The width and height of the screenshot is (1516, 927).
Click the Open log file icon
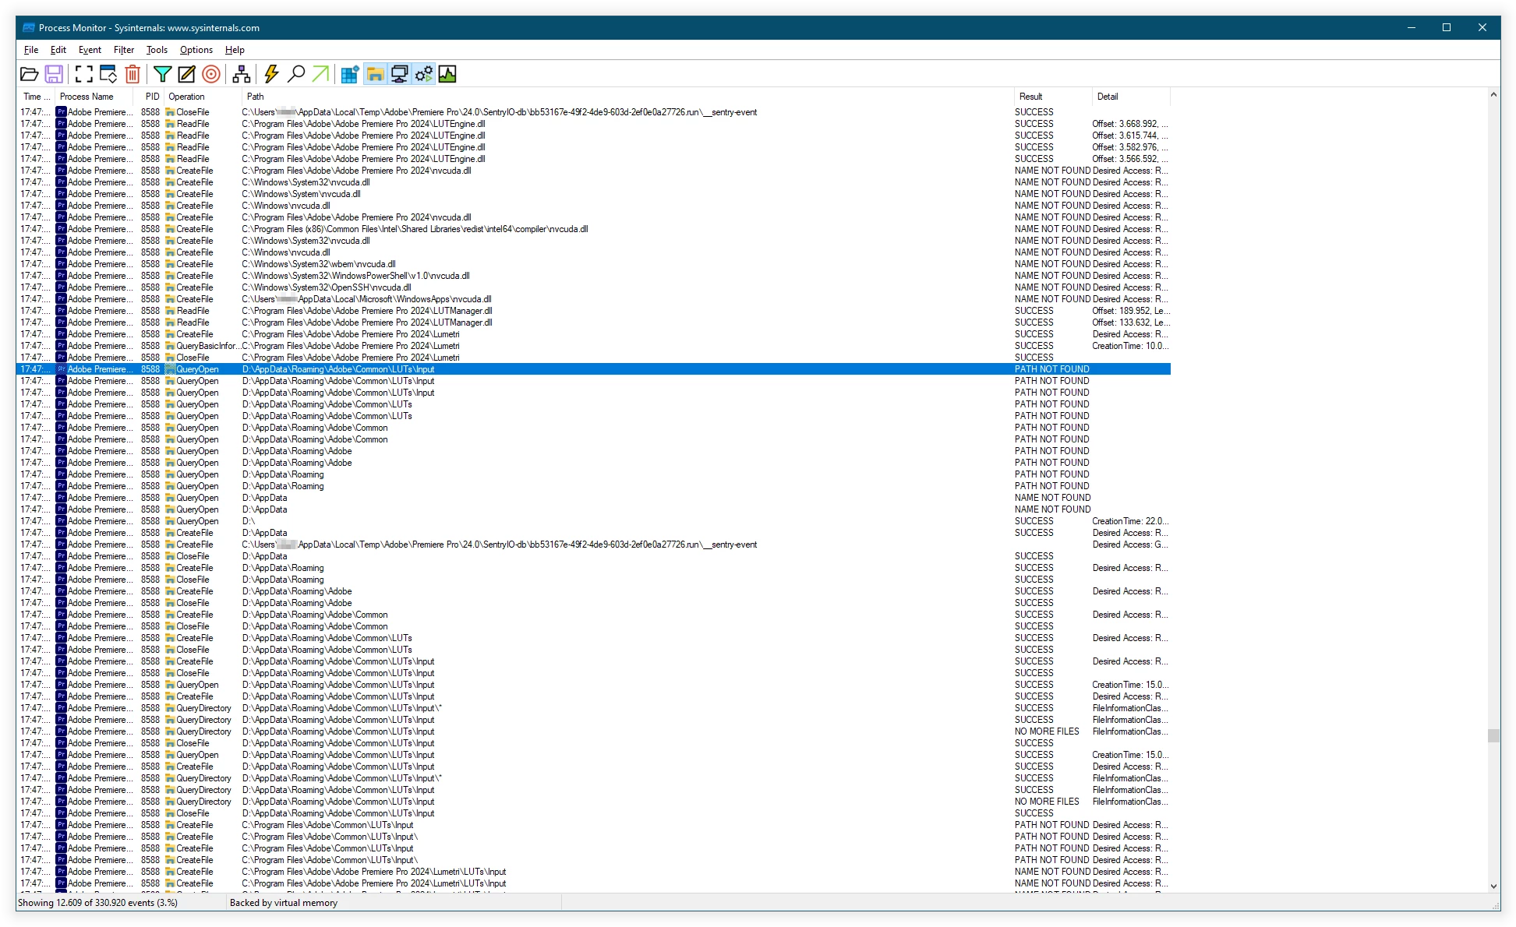pyautogui.click(x=29, y=74)
